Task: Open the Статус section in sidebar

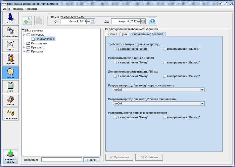Action: point(10,18)
